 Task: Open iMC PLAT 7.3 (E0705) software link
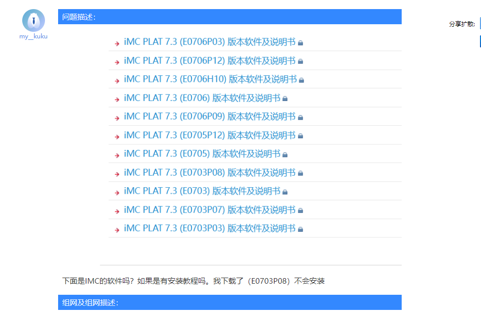202,154
